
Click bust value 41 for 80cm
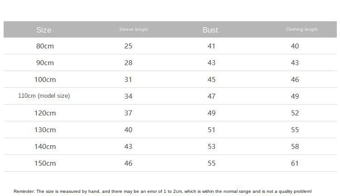211,46
